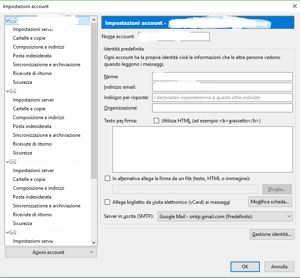Viewport: 300px width, 278px height.
Task: Select the first Posta indesiderata item
Action: click(32, 56)
